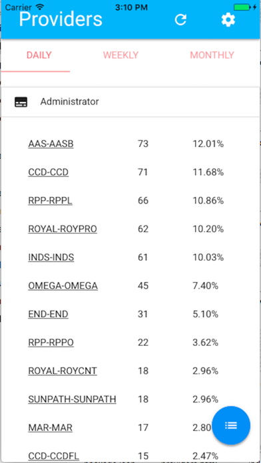Open the AAS-AASB provider link
The image size is (261, 463).
51,144
